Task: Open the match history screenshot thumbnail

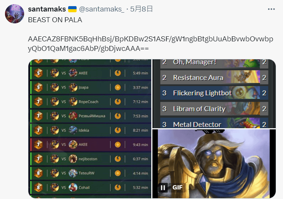Action: coord(90,129)
